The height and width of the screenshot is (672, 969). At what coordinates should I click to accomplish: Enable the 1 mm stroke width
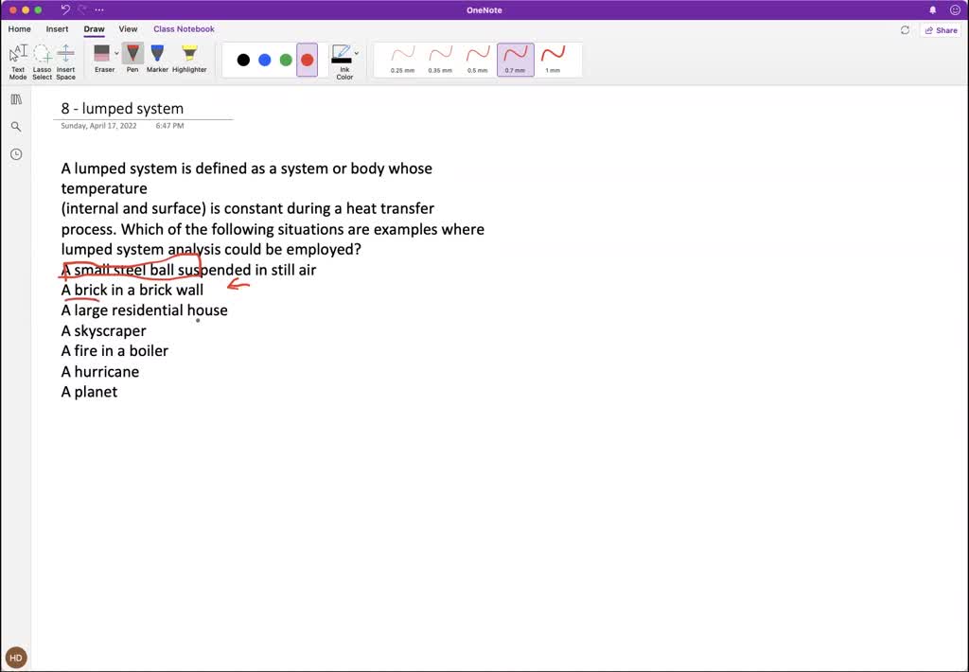(x=553, y=57)
